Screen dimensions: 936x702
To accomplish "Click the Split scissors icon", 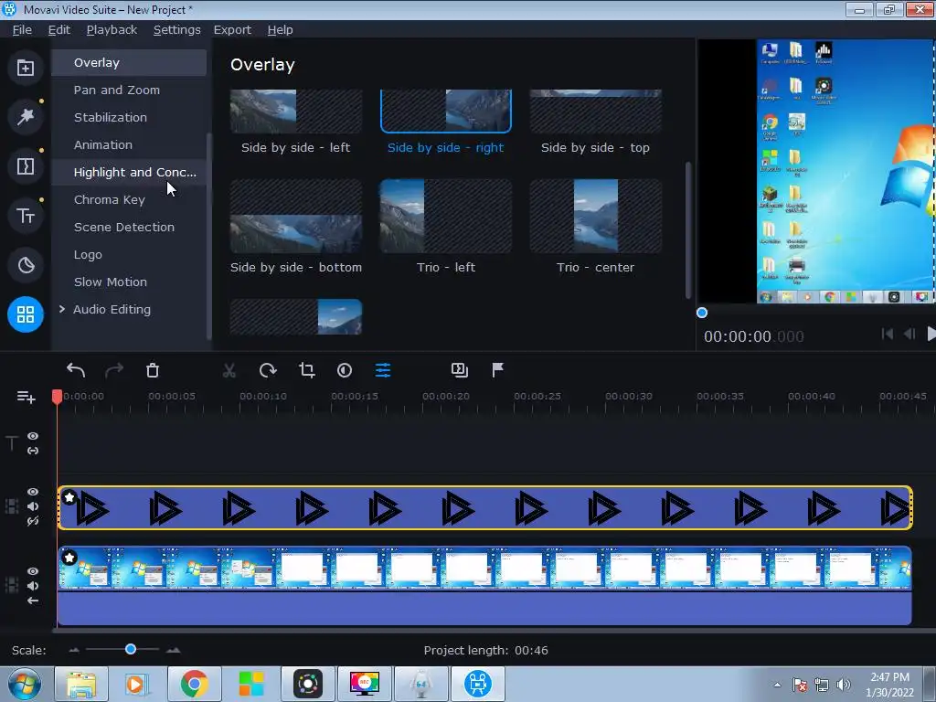I will tap(229, 371).
